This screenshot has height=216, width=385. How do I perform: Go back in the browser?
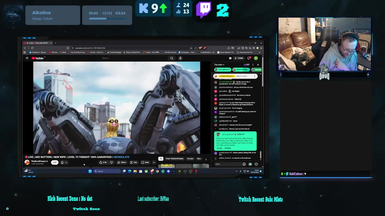pos(25,48)
